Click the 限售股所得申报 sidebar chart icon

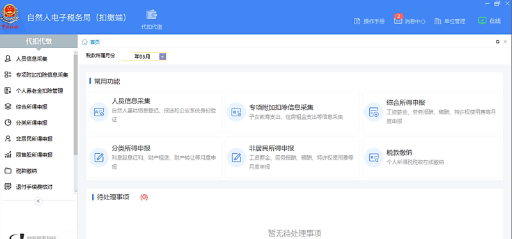pos(8,155)
